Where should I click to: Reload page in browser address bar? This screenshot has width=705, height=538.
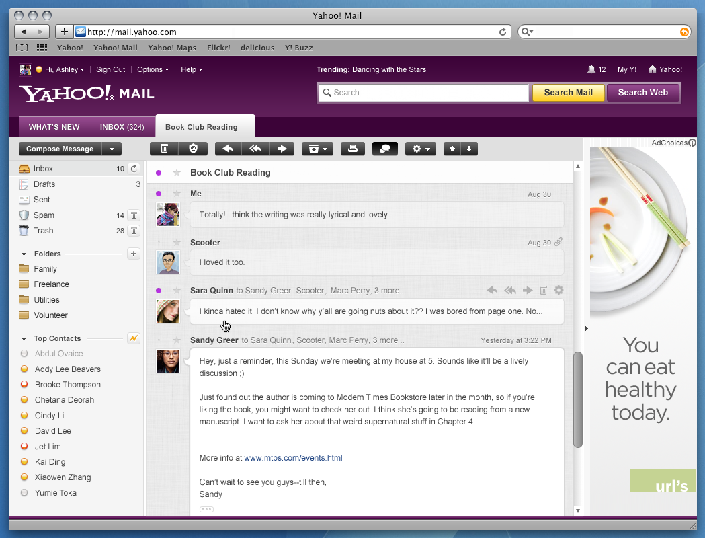[x=503, y=32]
